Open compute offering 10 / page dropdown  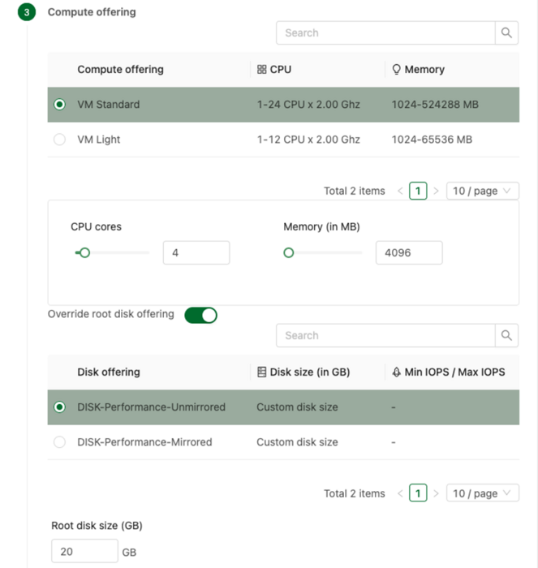(483, 191)
